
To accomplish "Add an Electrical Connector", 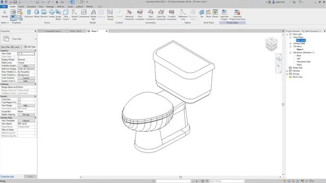I will 129,15.
